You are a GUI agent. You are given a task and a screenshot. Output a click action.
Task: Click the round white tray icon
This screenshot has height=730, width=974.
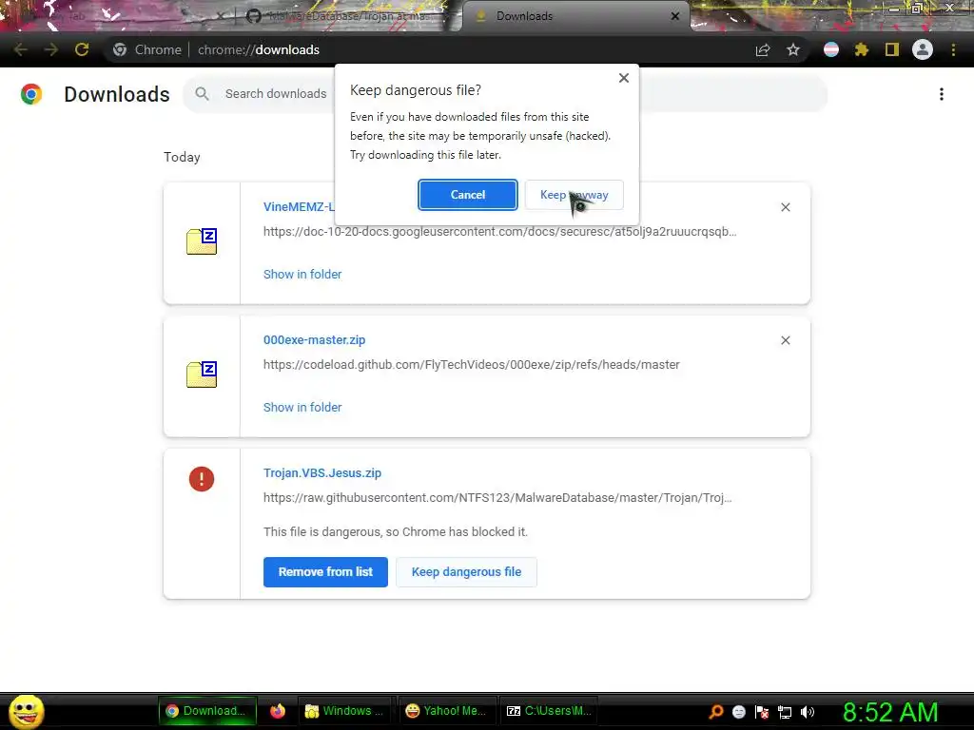(738, 712)
